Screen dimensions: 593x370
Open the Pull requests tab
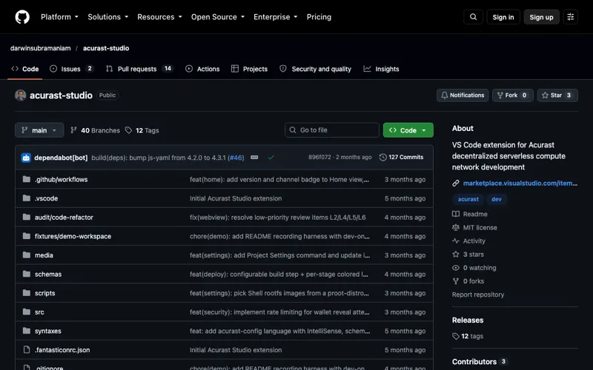click(x=139, y=69)
